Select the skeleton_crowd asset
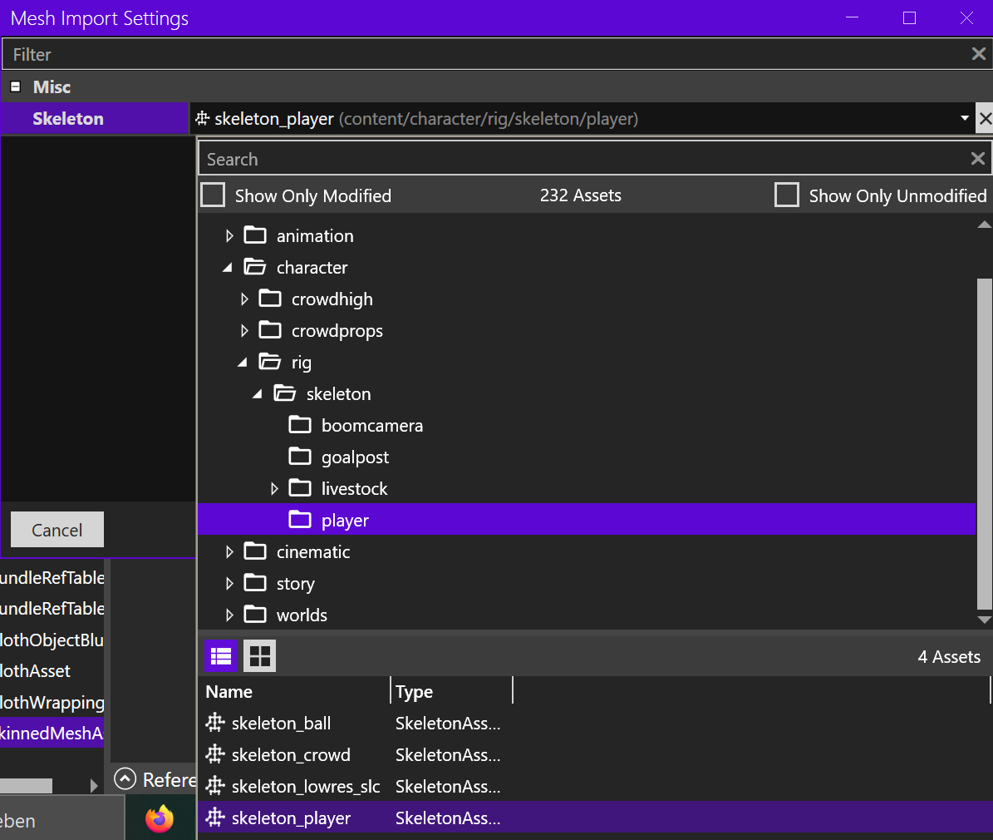Viewport: 993px width, 840px height. pyautogui.click(x=291, y=755)
